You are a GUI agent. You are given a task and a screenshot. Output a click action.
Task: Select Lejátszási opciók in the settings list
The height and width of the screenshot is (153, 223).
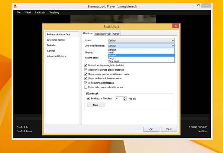(62, 40)
